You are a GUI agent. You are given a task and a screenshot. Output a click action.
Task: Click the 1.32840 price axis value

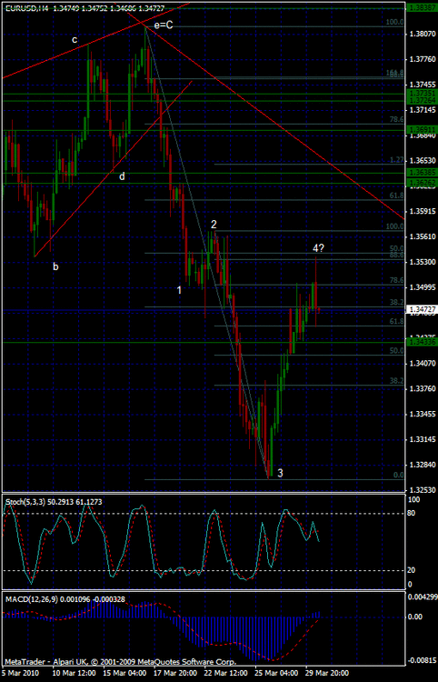[x=423, y=465]
